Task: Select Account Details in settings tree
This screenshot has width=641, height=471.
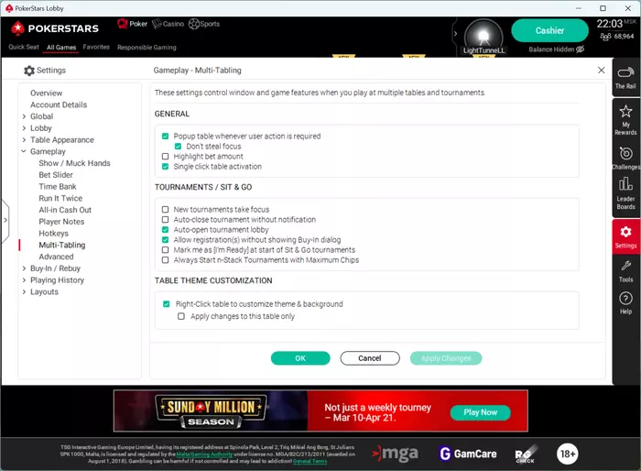Action: (59, 104)
